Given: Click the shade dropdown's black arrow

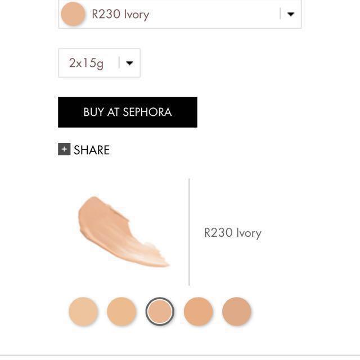Looking at the screenshot, I should (291, 14).
